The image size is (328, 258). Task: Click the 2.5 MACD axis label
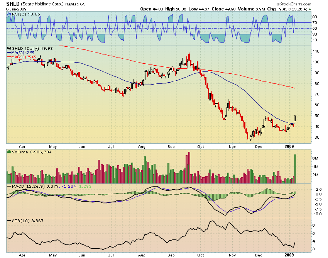319,189
